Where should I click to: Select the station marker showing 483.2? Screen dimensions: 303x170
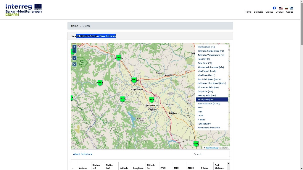click(134, 80)
